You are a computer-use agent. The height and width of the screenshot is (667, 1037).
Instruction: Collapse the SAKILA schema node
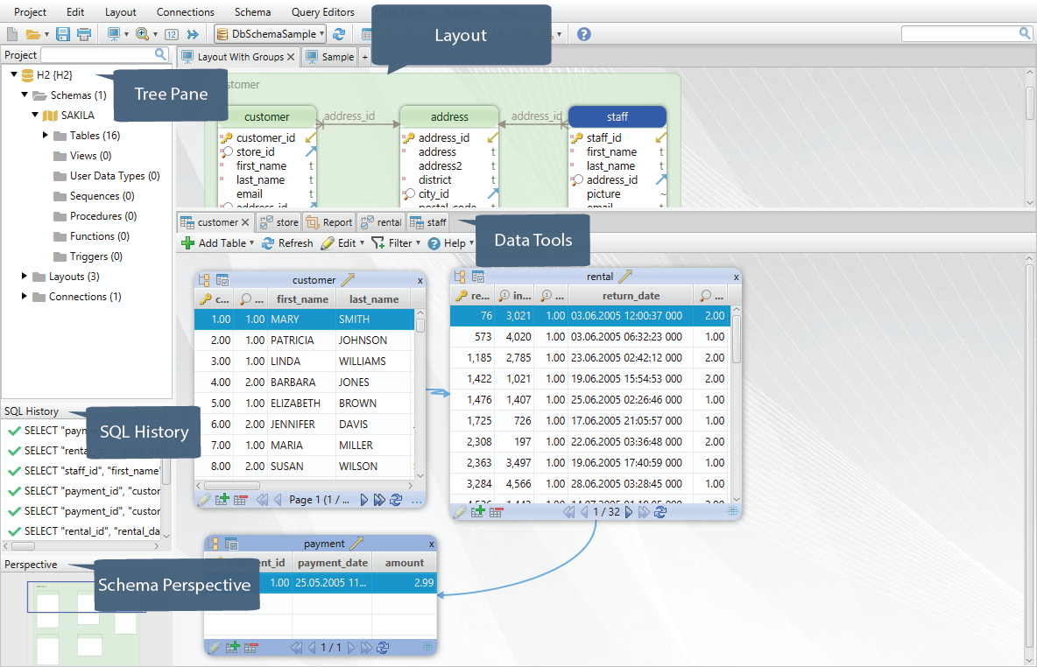(x=35, y=115)
